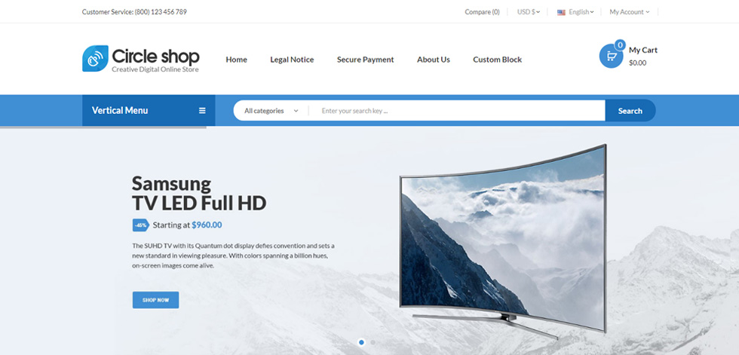Viewport: 739px width, 355px height.
Task: Open the Compare (0) link
Action: tap(482, 12)
